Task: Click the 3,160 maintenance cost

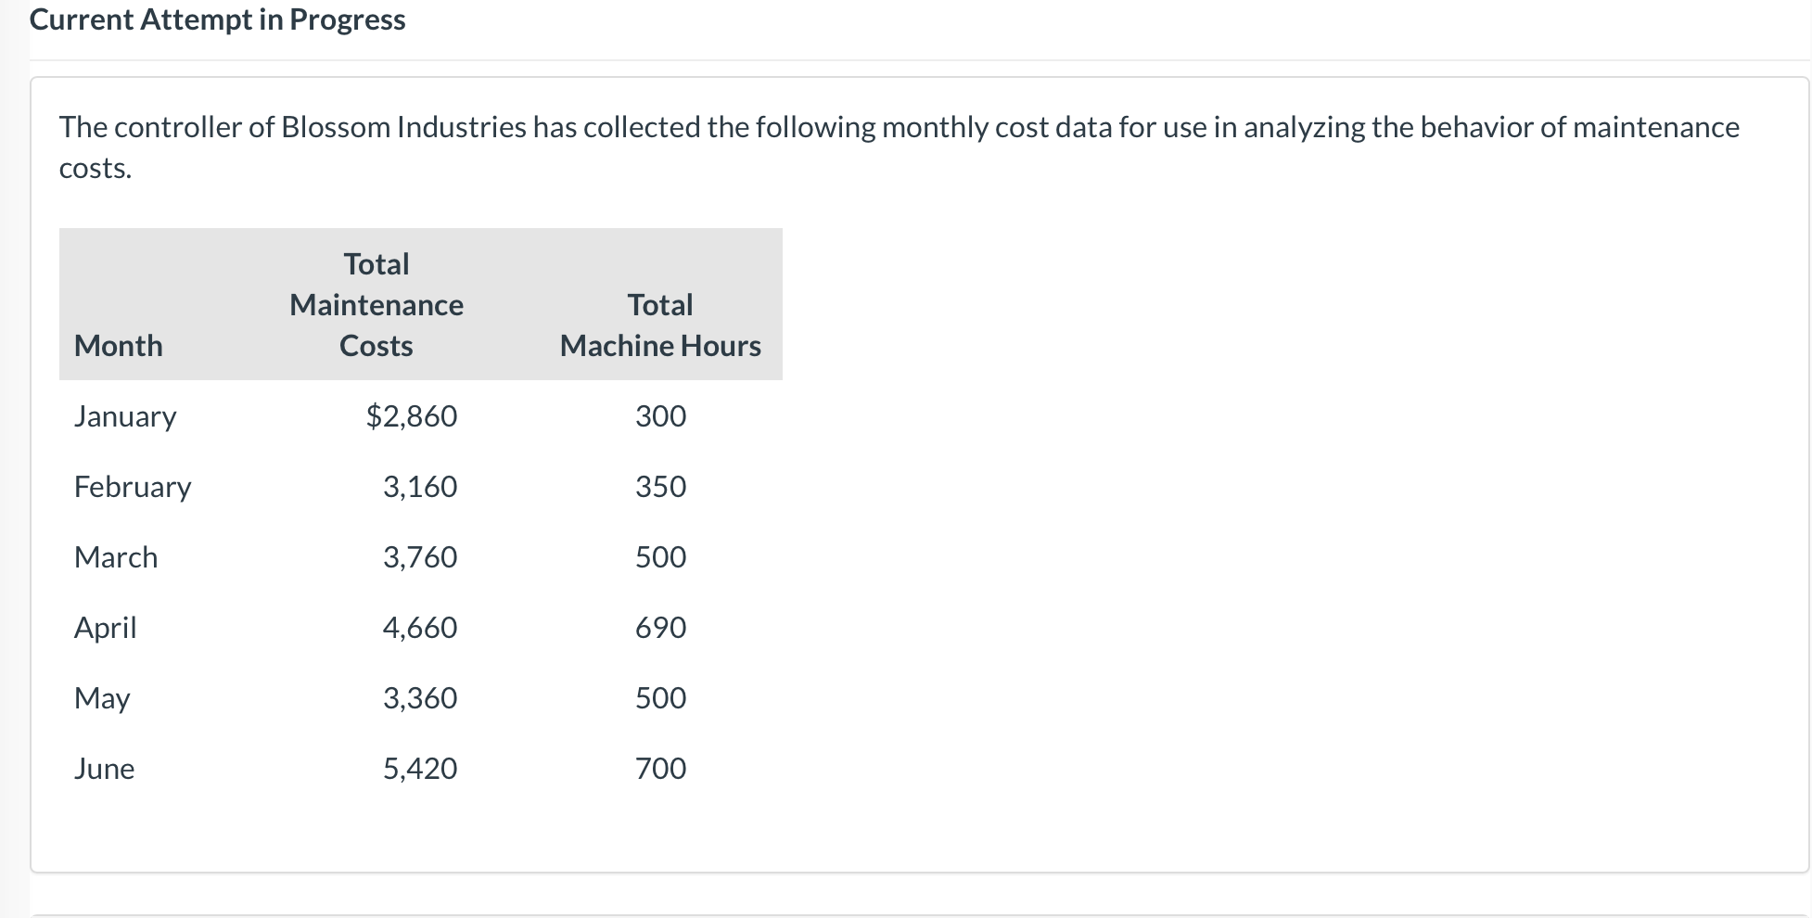Action: click(420, 487)
